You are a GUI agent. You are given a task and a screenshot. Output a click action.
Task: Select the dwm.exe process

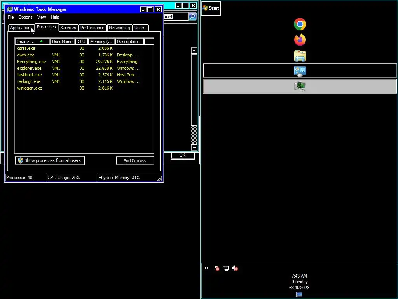84,55
